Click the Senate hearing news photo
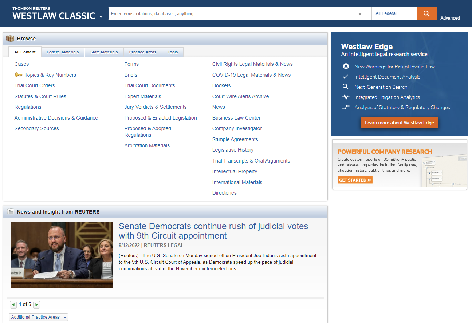The image size is (472, 323). pos(62,255)
